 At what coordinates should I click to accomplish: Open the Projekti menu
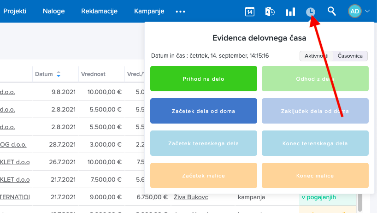pos(15,11)
